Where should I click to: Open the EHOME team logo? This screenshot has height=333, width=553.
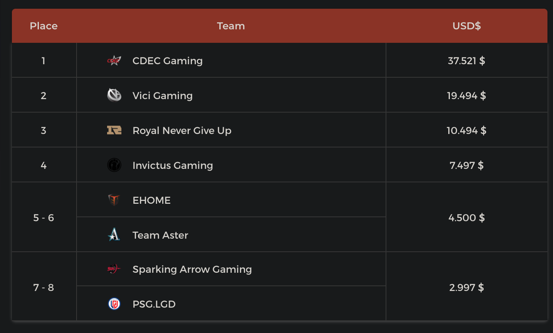coord(114,200)
